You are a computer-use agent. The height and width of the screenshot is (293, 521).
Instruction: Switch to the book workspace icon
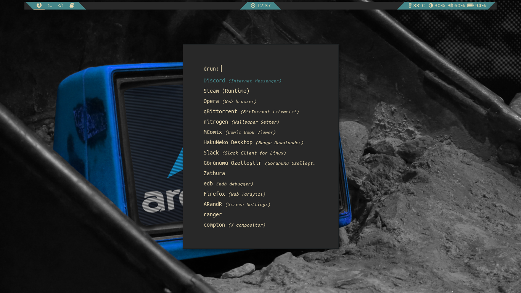[72, 5]
